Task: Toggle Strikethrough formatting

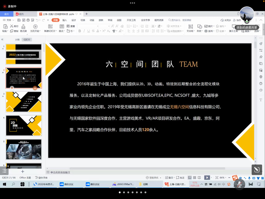Action: [x=93, y=31]
